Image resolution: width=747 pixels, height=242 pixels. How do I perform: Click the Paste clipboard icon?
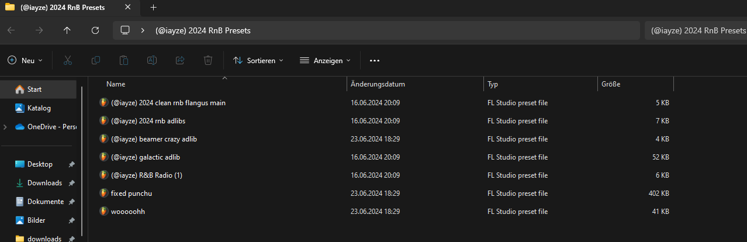point(124,60)
